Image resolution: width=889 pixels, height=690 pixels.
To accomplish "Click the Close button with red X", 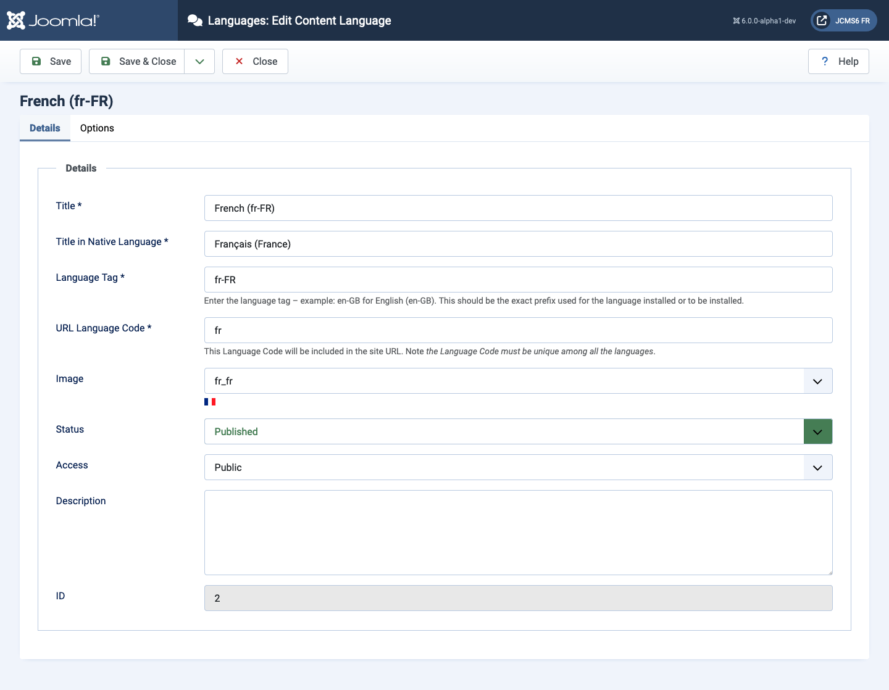I will 255,61.
